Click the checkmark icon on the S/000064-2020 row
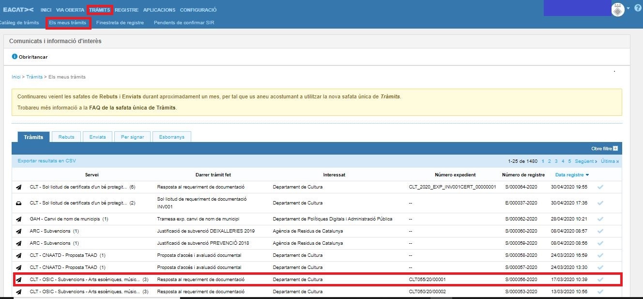 coord(600,187)
